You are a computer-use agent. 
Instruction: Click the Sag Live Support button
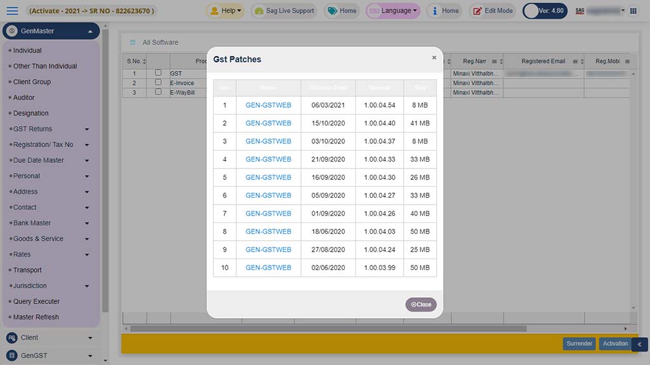pos(283,11)
